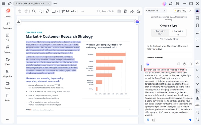Expand the Chat with AI dropdown
The image size is (201, 125).
(x=156, y=11)
